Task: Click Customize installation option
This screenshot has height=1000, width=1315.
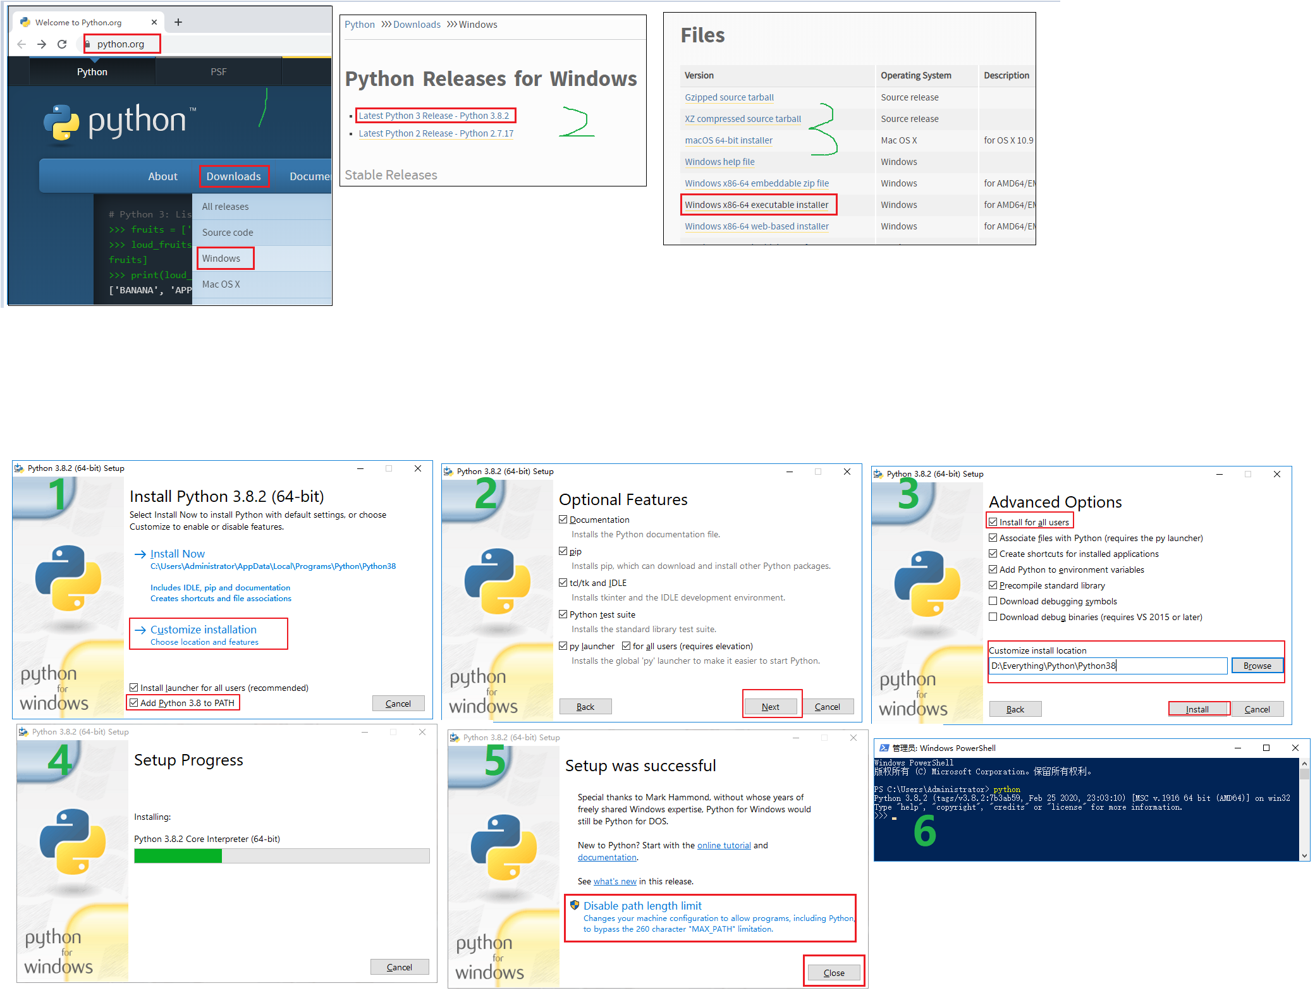Action: point(204,630)
